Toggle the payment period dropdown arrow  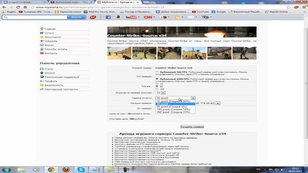point(193,98)
